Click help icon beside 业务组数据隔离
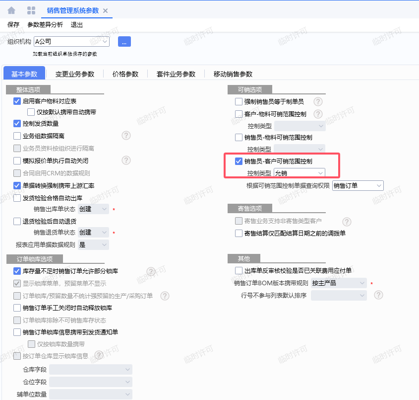Image resolution: width=419 pixels, height=400 pixels. click(126, 136)
